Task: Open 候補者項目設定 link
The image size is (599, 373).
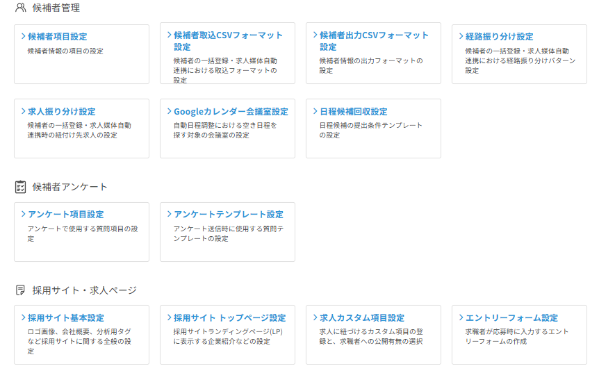Action: click(x=57, y=37)
